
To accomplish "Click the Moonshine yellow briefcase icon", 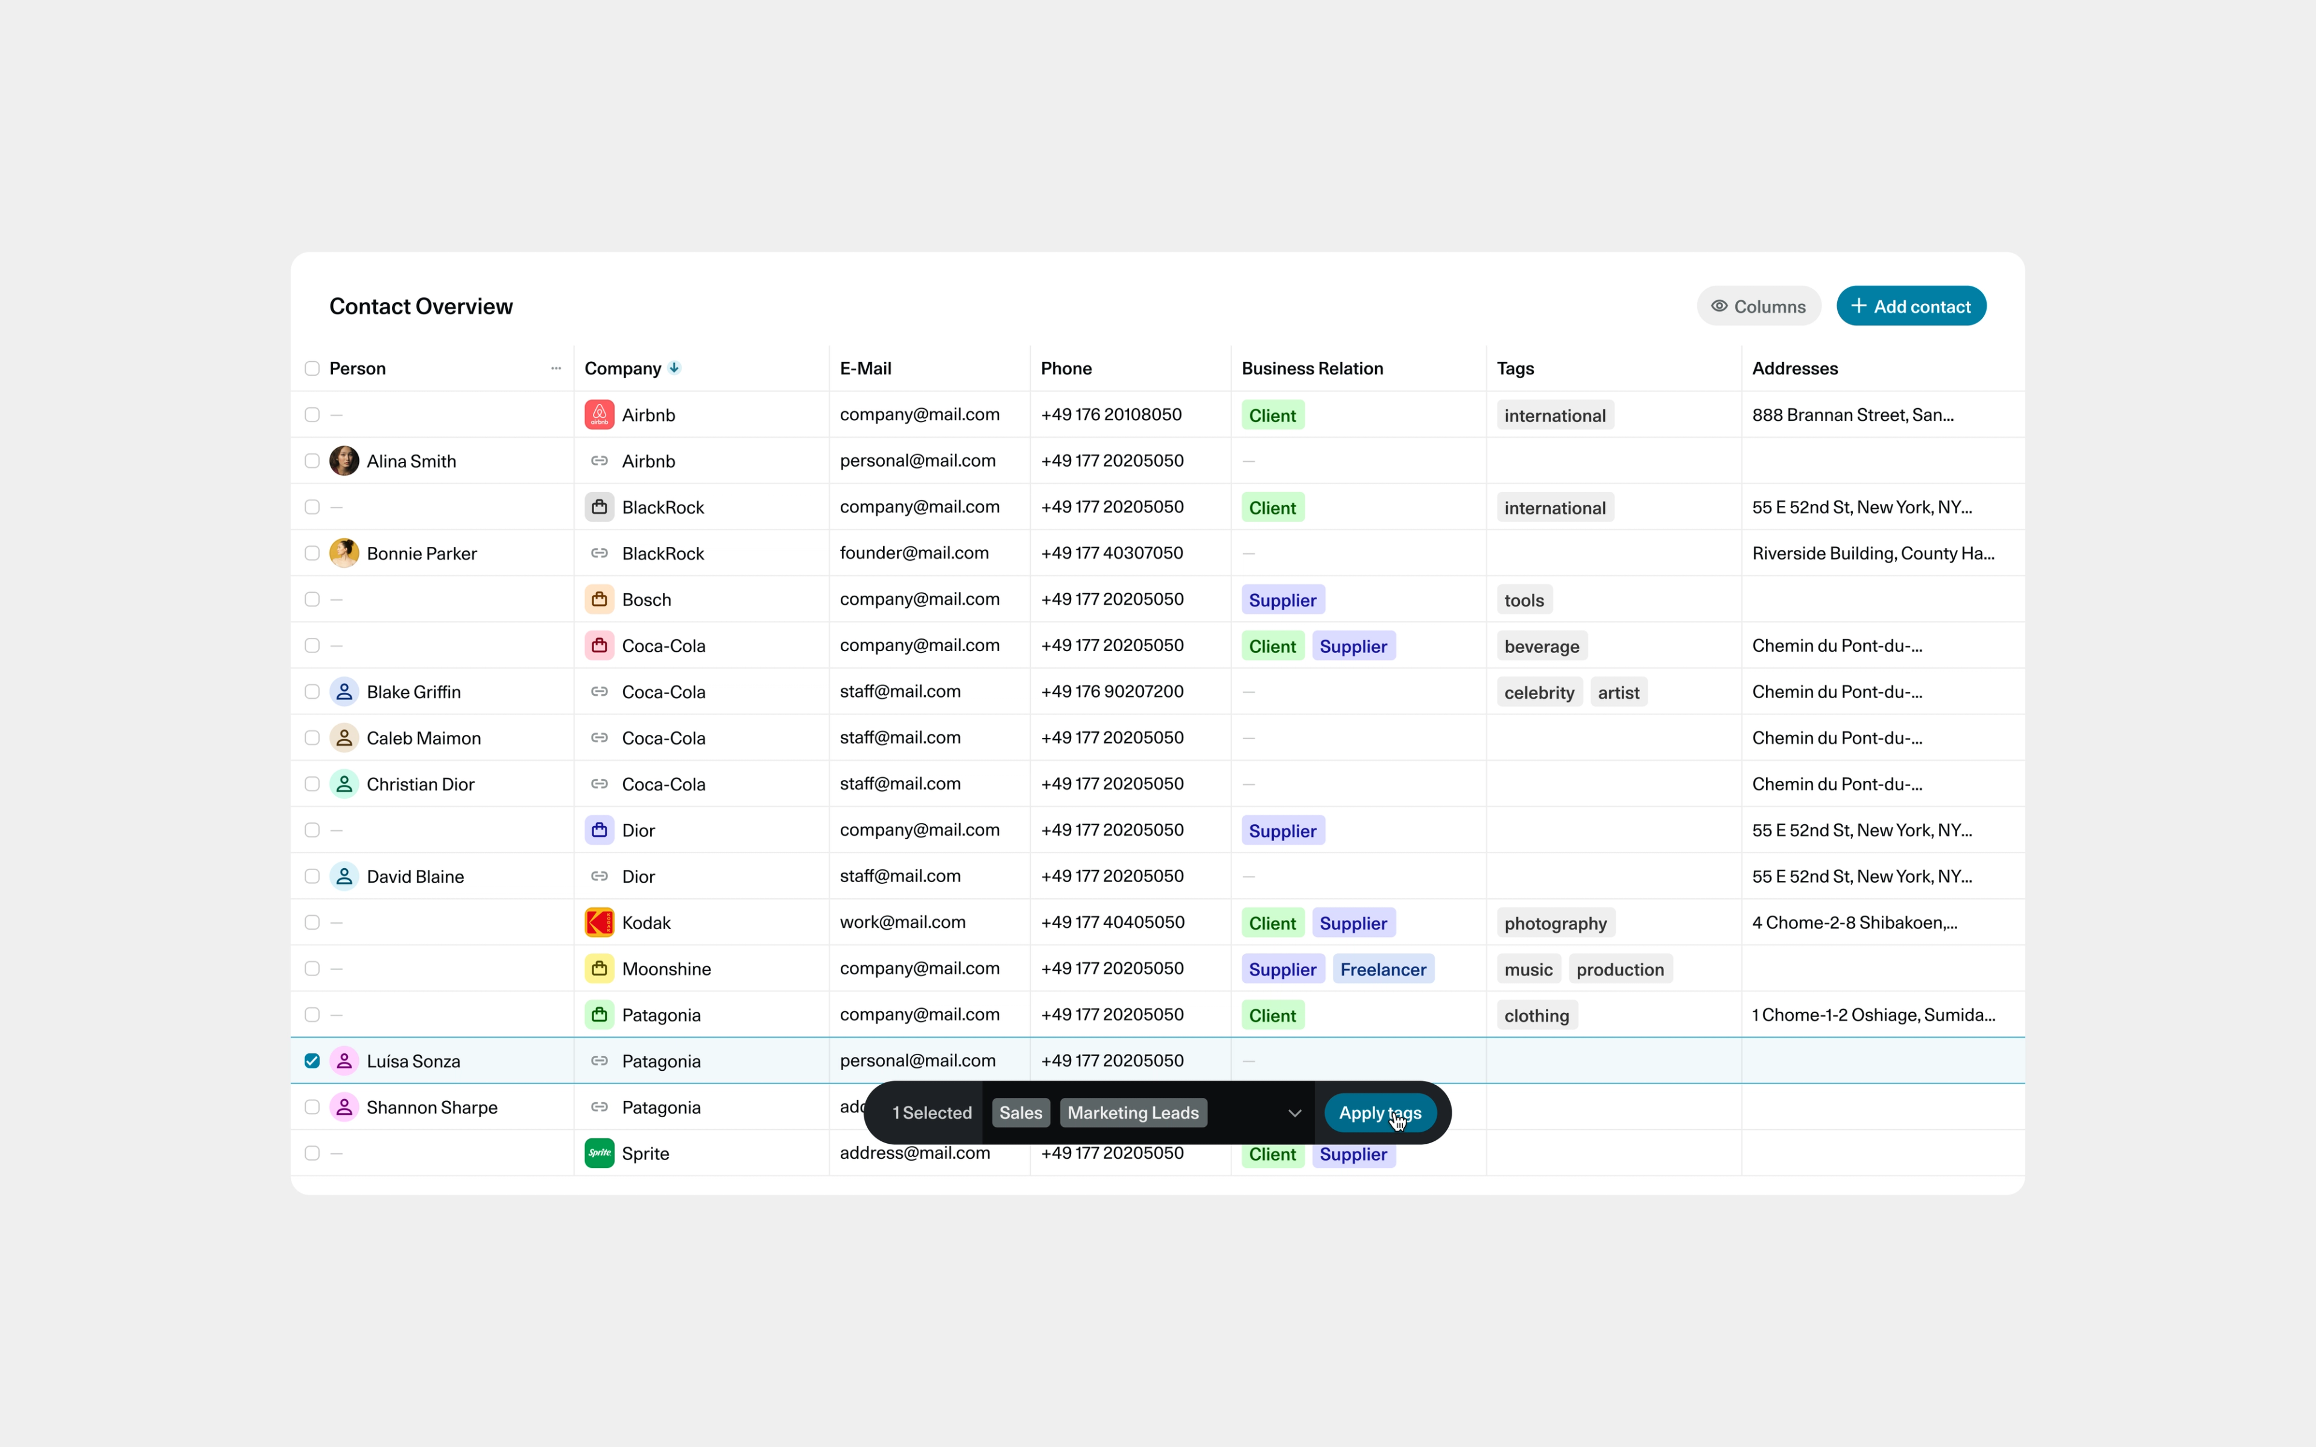I will (599, 968).
